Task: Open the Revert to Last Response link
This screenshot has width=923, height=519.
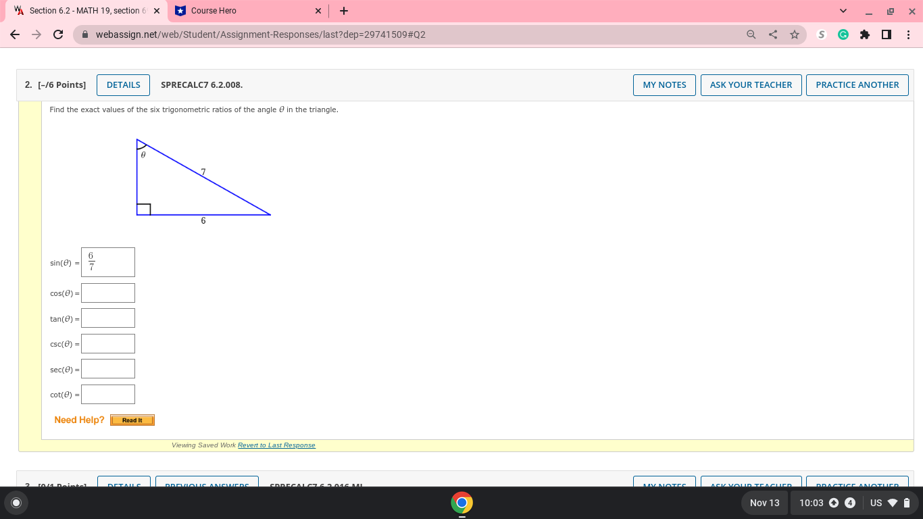Action: tap(276, 445)
